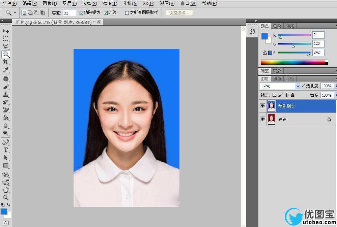Select the Crop tool
Image resolution: width=337 pixels, height=227 pixels.
(x=6, y=62)
